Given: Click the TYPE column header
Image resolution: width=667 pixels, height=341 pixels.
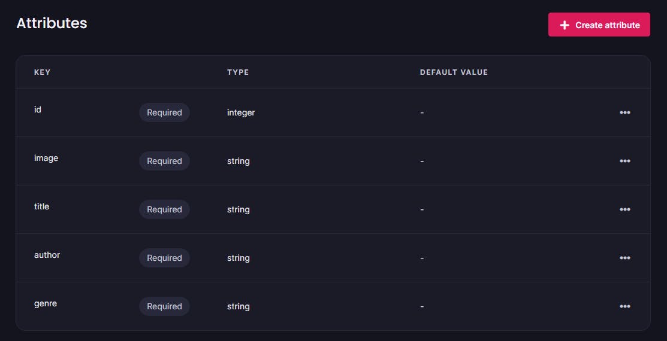Looking at the screenshot, I should (238, 72).
